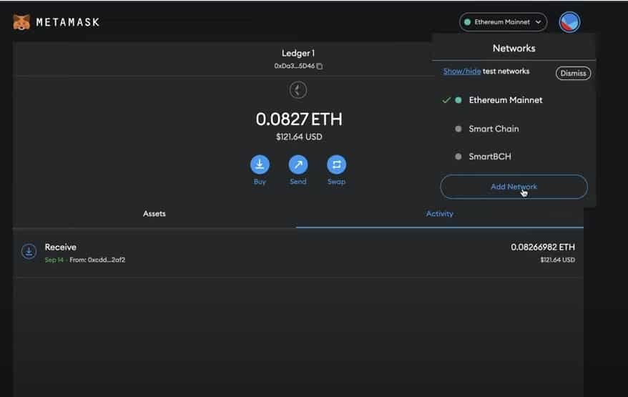Dismiss the test networks notice
The width and height of the screenshot is (628, 397).
coord(573,73)
